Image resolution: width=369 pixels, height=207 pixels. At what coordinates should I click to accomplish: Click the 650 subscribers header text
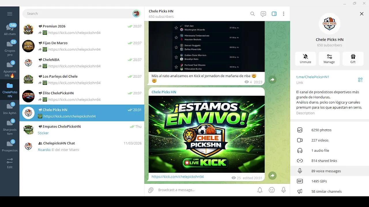click(161, 17)
